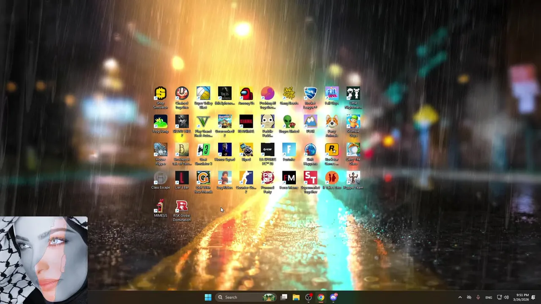Open the Shift Happens shortcut
This screenshot has width=541, height=304.
310,154
